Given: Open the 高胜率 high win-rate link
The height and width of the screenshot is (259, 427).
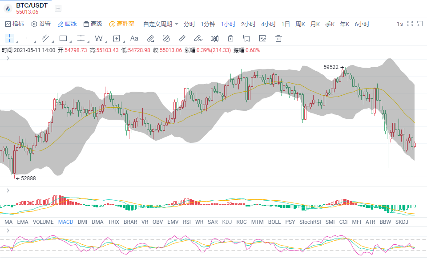Looking at the screenshot, I should [122, 24].
